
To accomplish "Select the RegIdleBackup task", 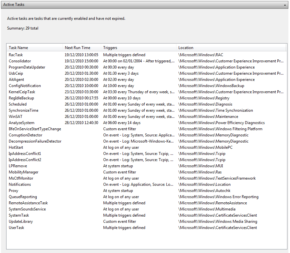I will [147, 98].
